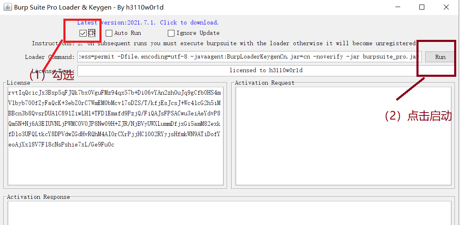Click the Run button
The image size is (467, 225).
tap(440, 57)
